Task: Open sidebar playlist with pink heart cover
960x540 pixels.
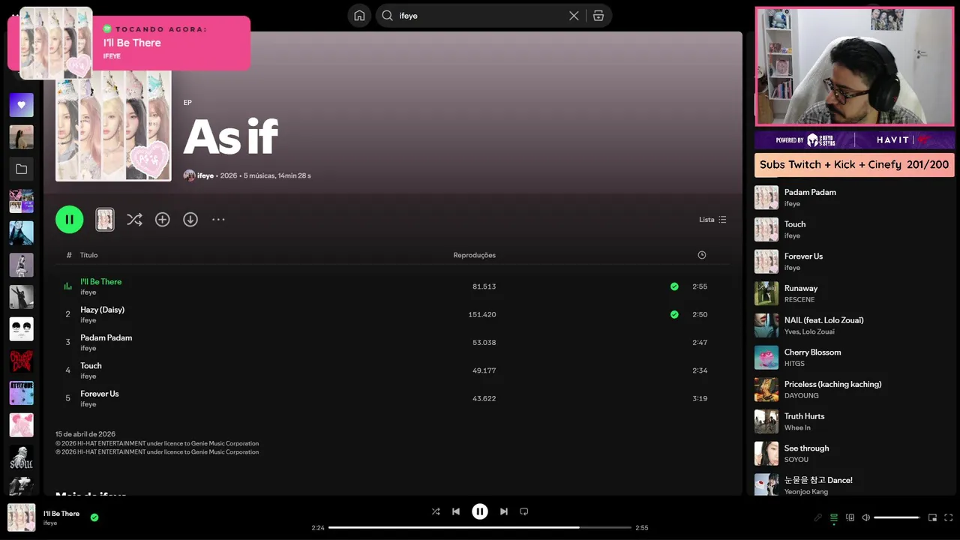Action: tap(21, 425)
